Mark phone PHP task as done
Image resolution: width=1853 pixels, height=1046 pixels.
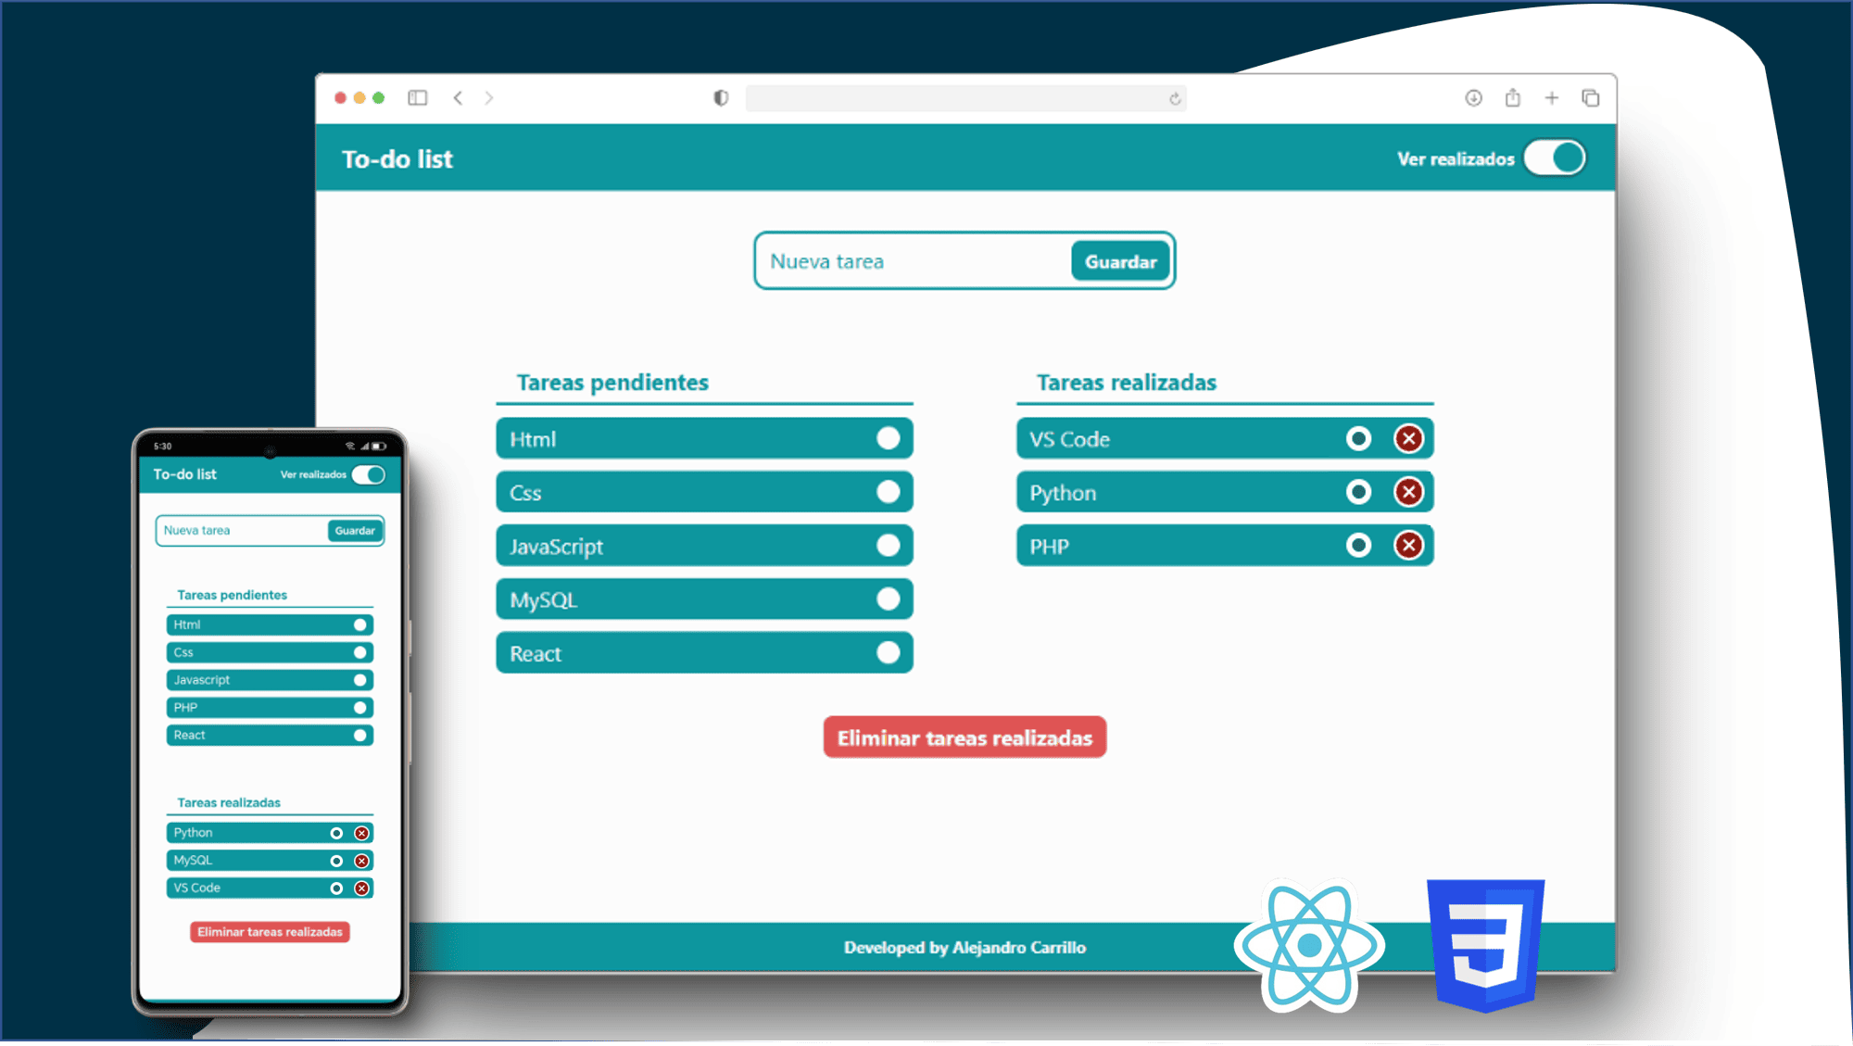(359, 708)
